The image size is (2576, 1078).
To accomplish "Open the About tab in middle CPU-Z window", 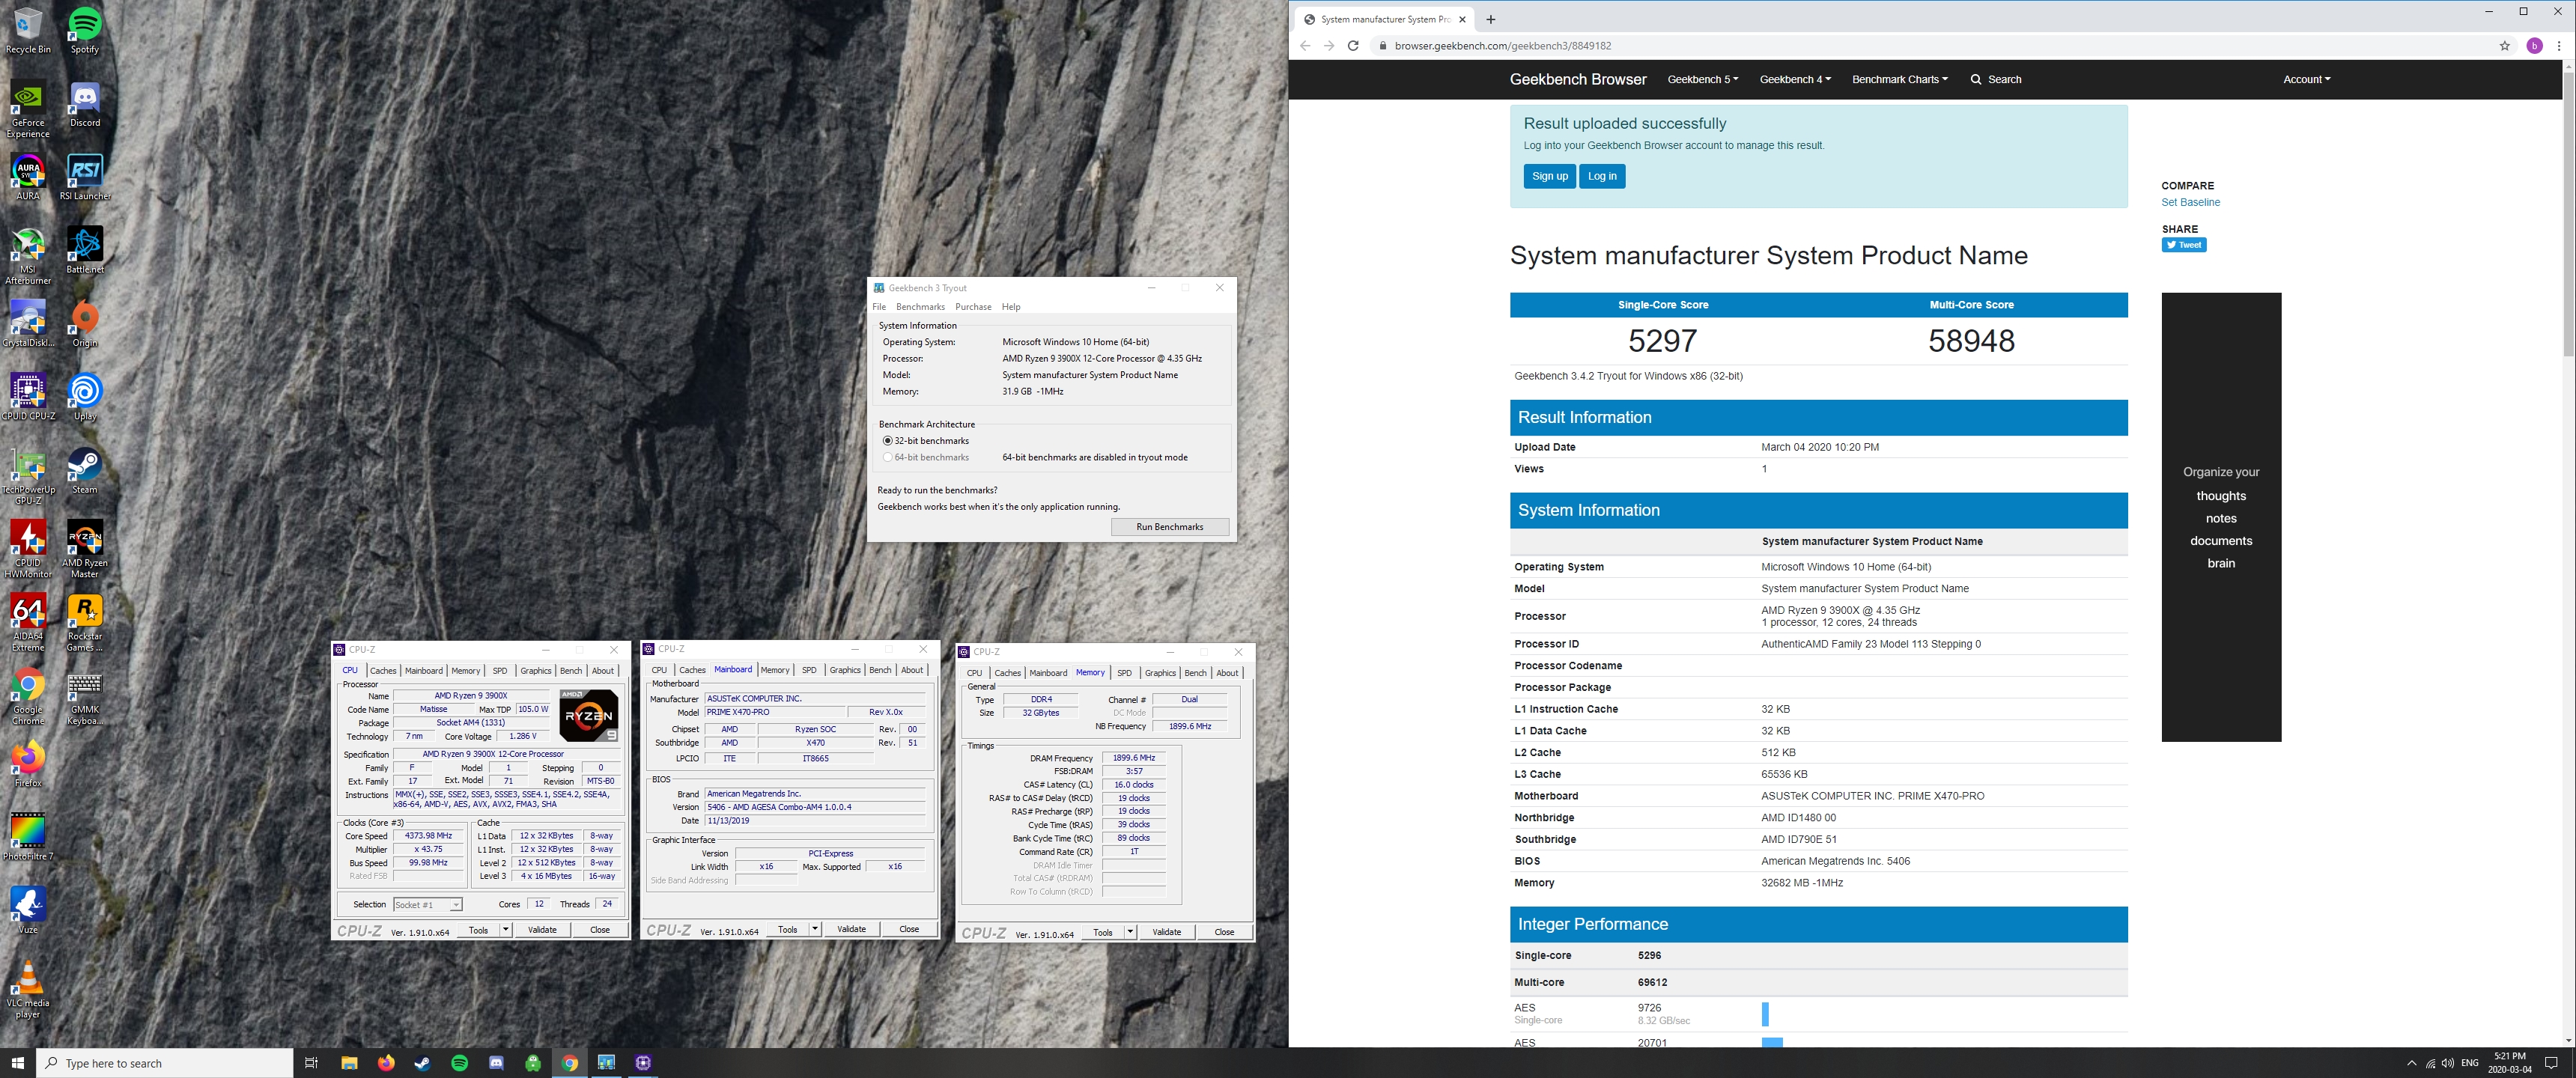I will pos(912,670).
